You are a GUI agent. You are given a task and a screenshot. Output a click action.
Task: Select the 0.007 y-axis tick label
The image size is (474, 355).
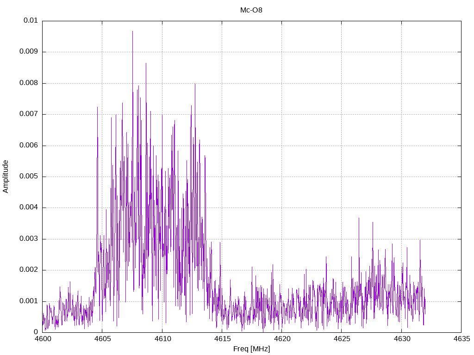29,114
